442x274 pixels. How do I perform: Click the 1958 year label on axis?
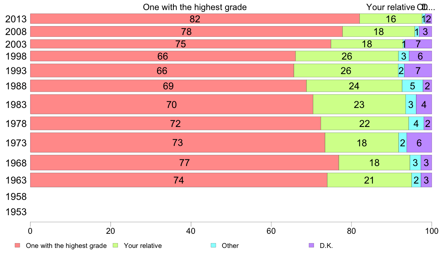pos(16,197)
